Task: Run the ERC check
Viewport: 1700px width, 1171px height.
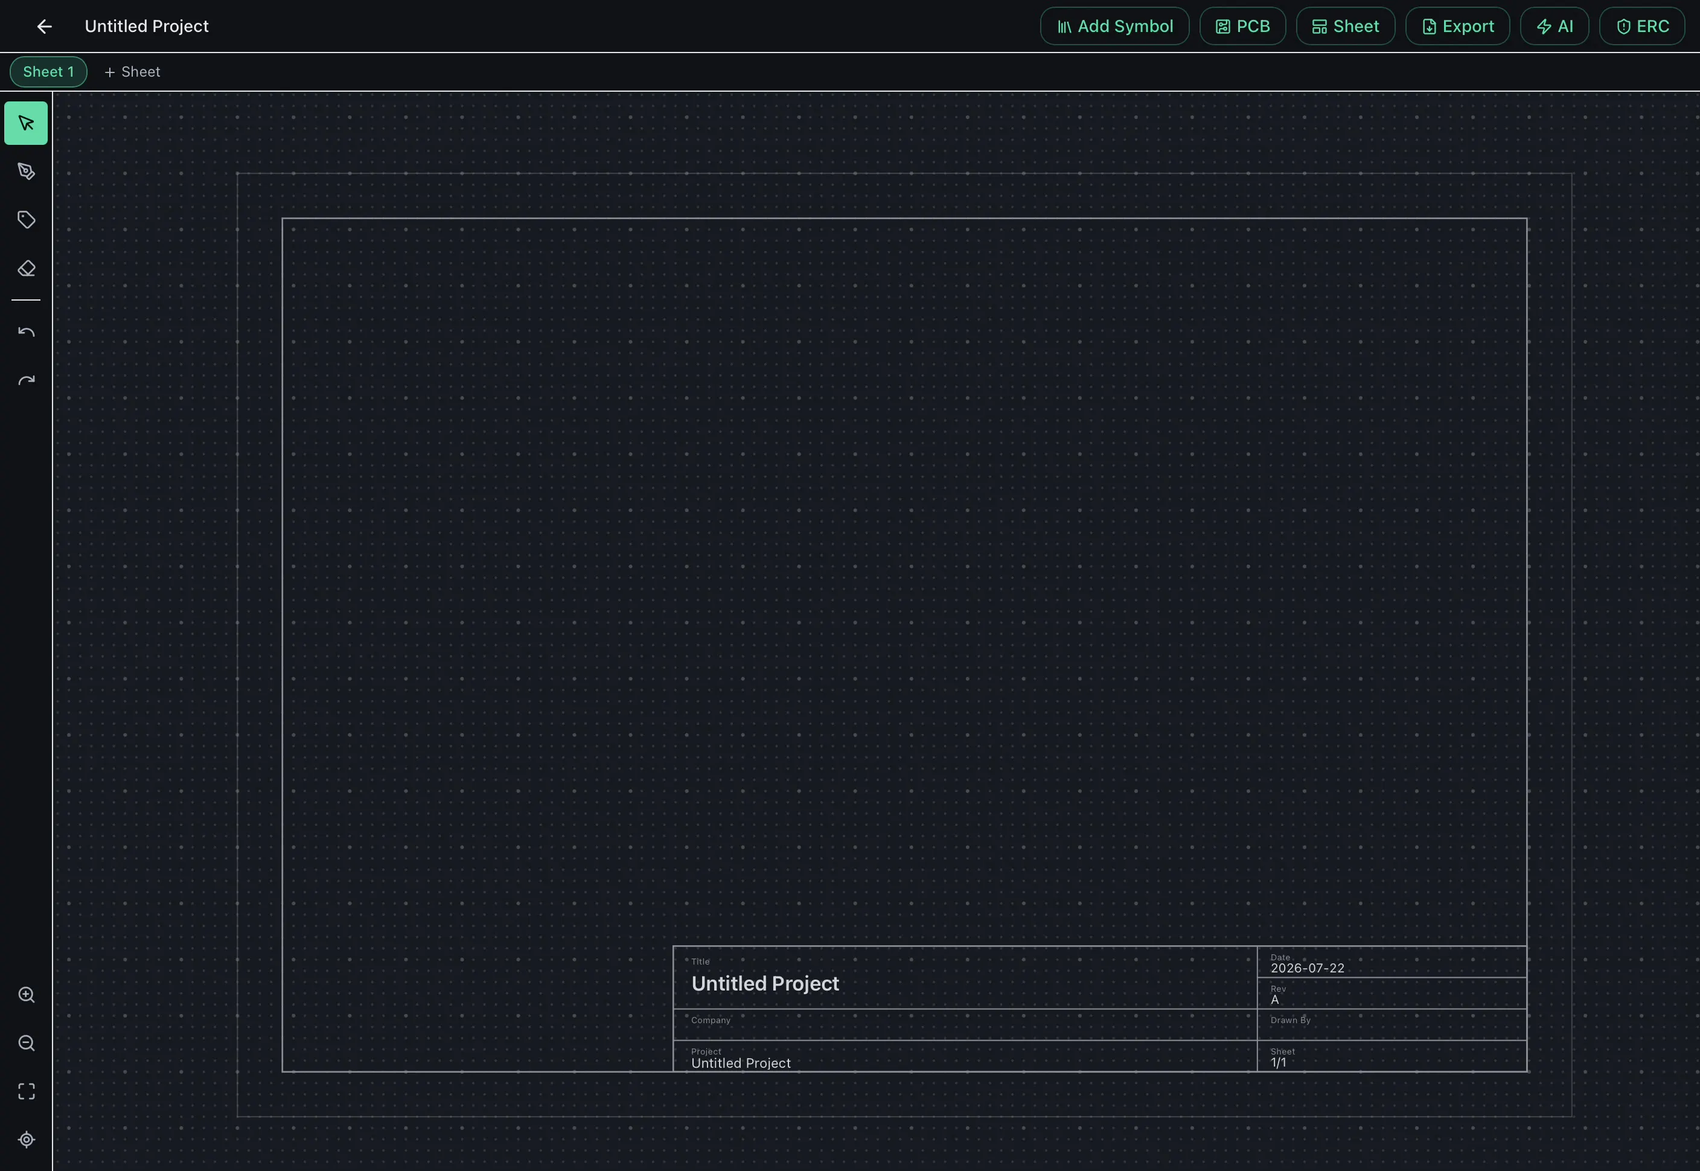Action: click(1642, 27)
